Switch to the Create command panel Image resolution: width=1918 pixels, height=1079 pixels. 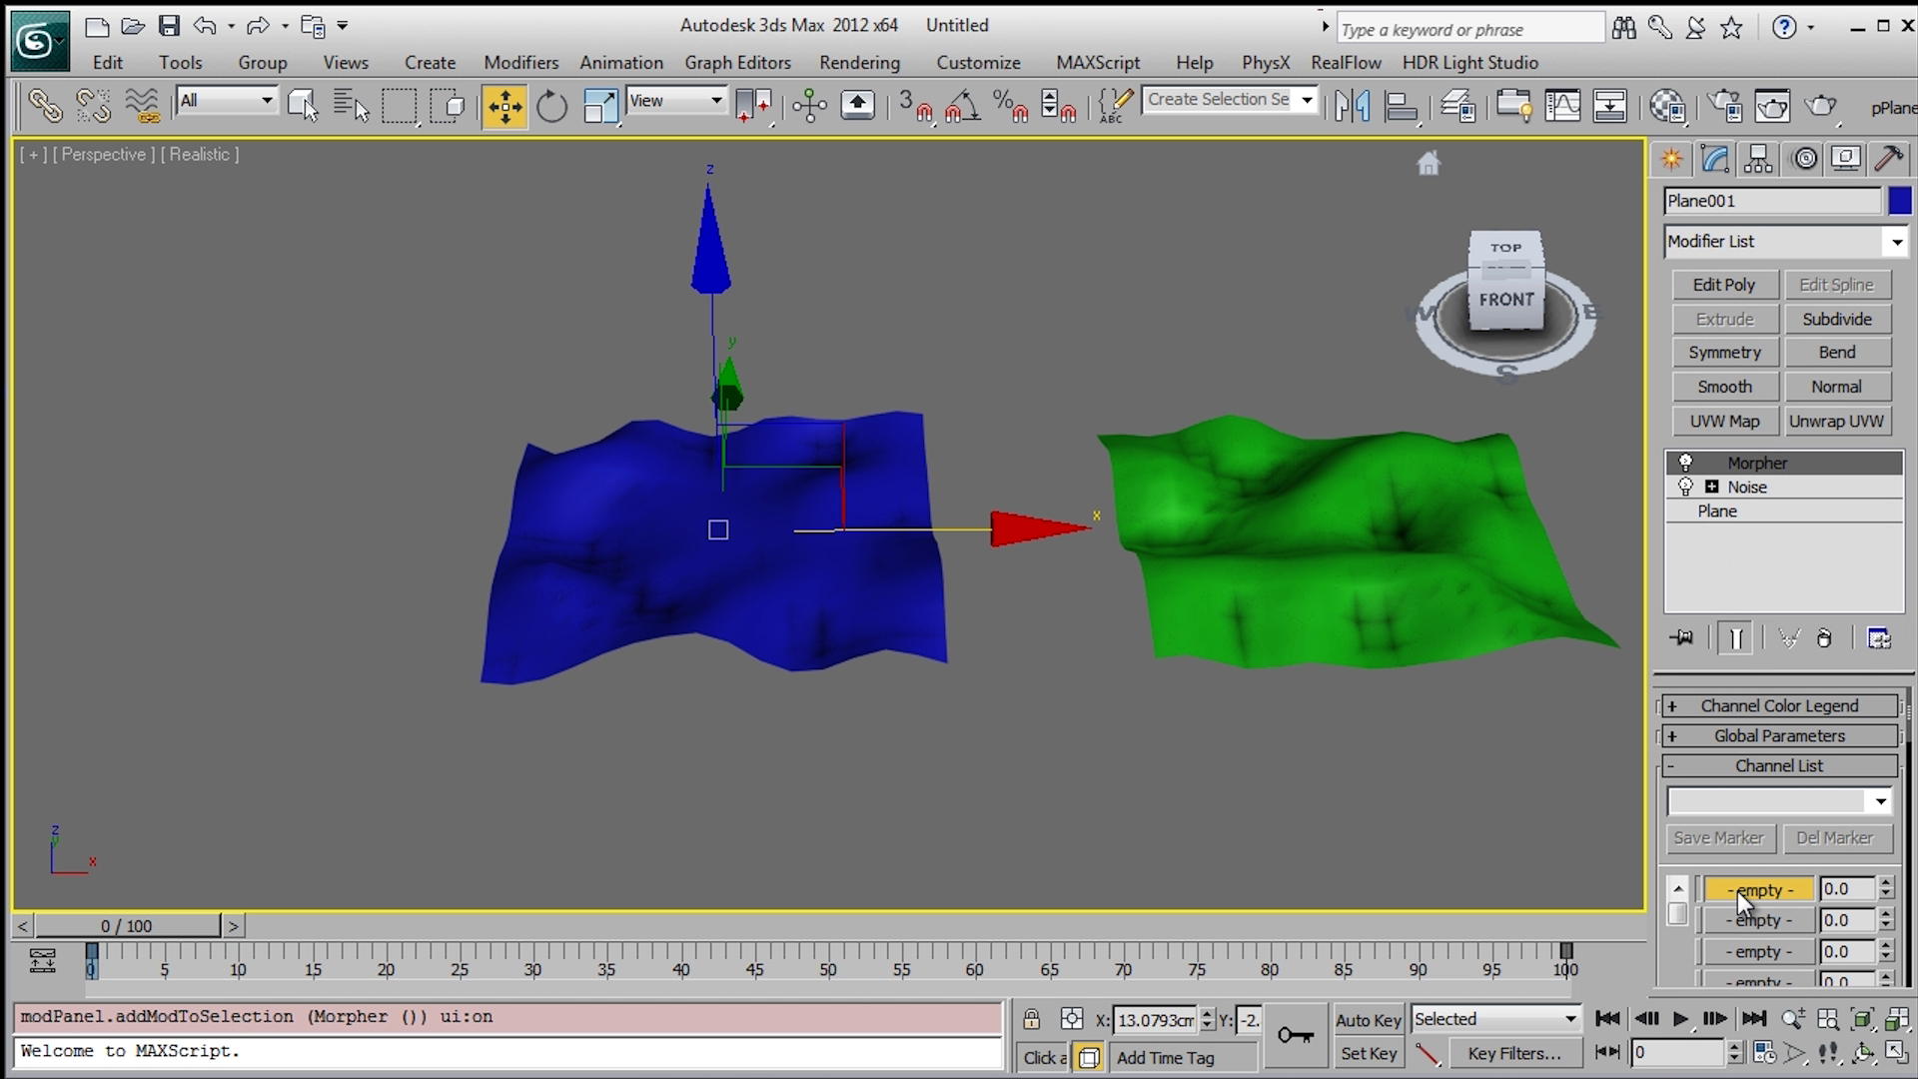[1671, 159]
